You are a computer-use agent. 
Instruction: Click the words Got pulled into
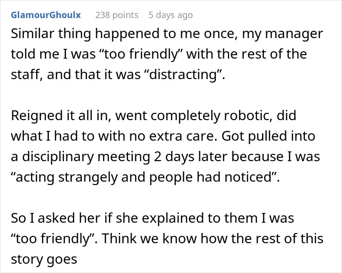(x=268, y=136)
